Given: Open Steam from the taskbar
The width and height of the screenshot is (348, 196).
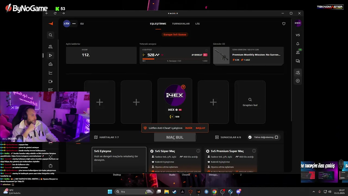Looking at the screenshot, I should (x=174, y=192).
